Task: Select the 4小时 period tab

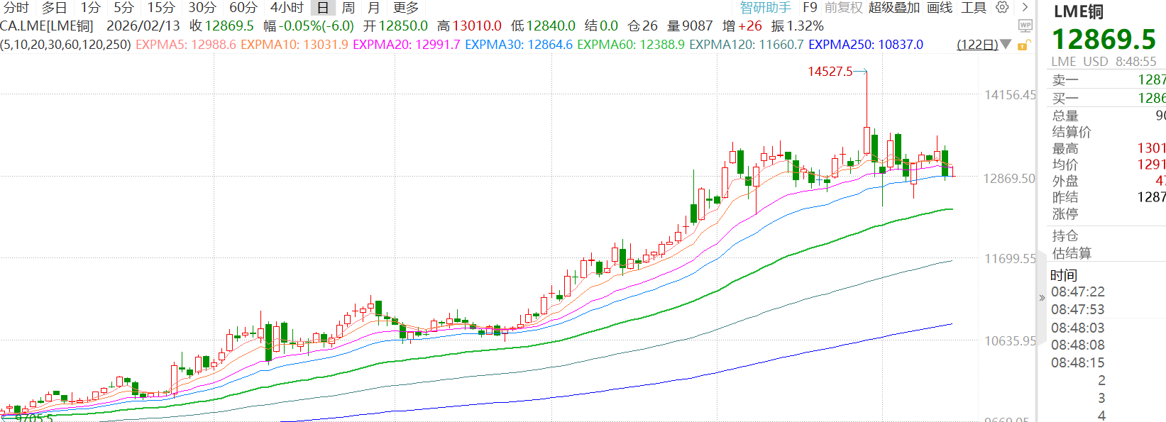Action: coord(287,7)
